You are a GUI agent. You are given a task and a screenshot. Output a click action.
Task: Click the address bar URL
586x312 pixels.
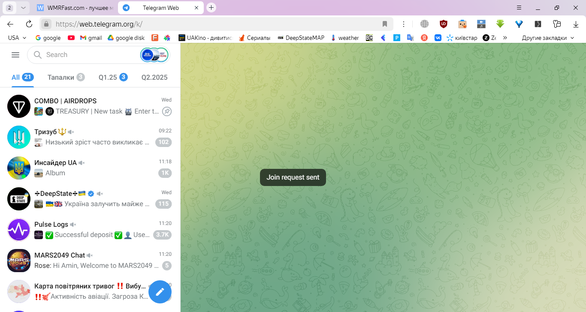(99, 24)
